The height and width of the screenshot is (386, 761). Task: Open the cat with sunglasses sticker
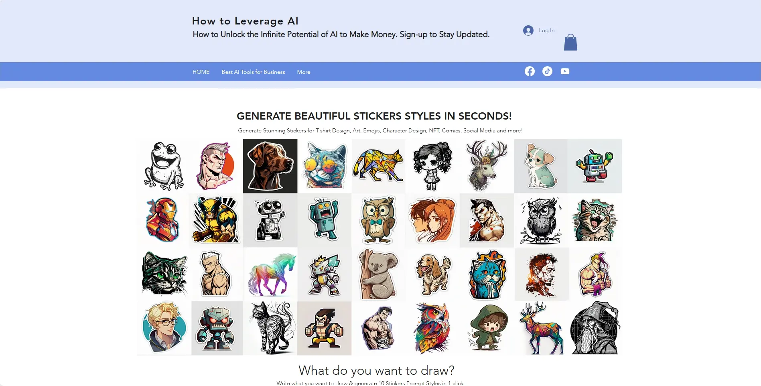pos(325,166)
